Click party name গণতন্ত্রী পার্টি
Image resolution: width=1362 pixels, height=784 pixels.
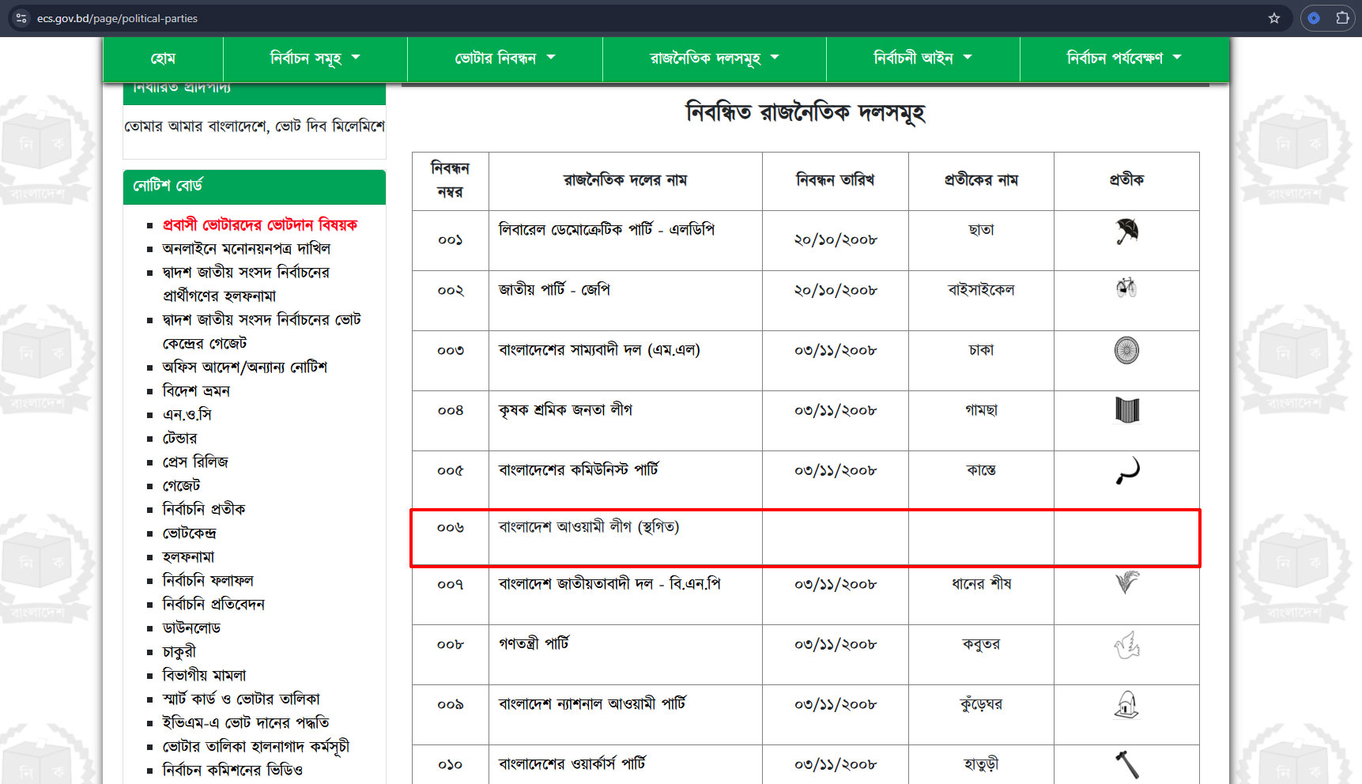534,644
